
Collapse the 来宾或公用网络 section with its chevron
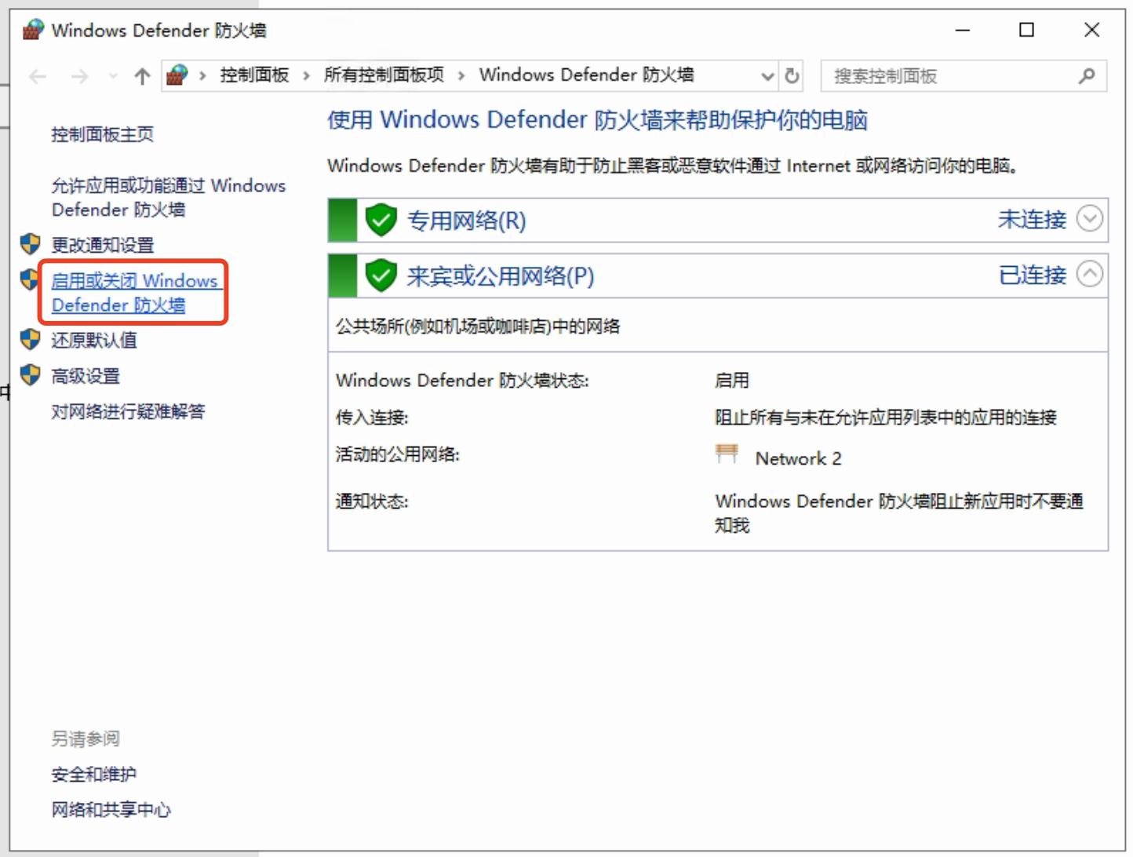tap(1090, 274)
